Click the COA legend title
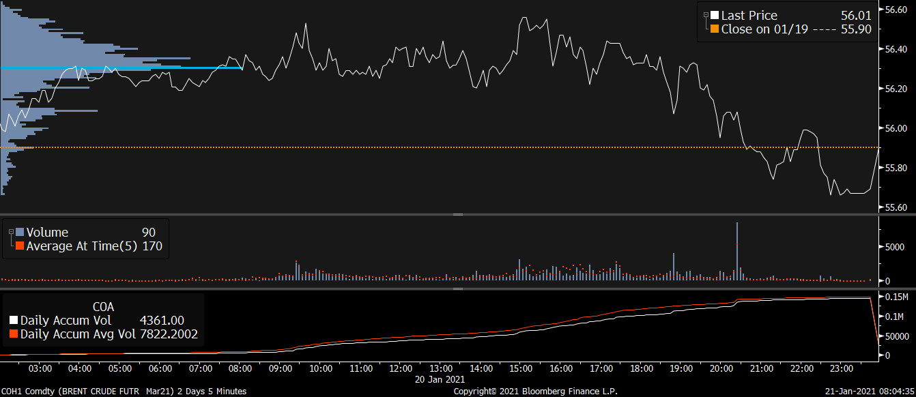 point(103,306)
